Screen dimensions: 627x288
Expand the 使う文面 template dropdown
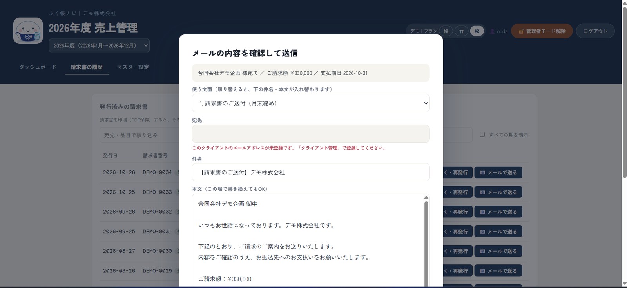[x=311, y=103]
